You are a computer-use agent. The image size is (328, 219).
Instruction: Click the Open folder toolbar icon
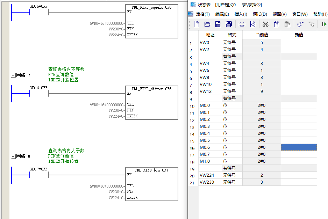[207, 24]
